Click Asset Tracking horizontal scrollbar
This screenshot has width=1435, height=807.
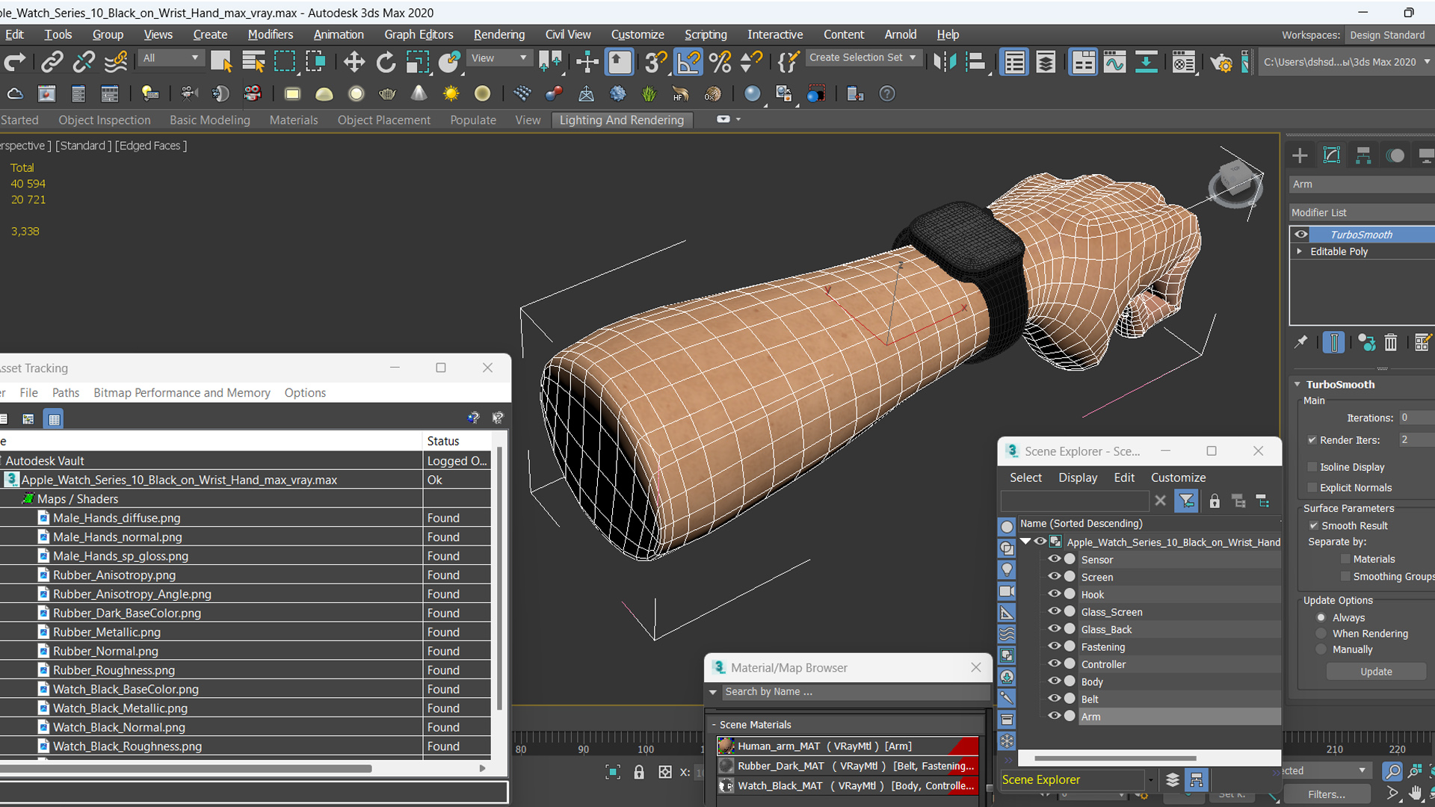tap(186, 768)
